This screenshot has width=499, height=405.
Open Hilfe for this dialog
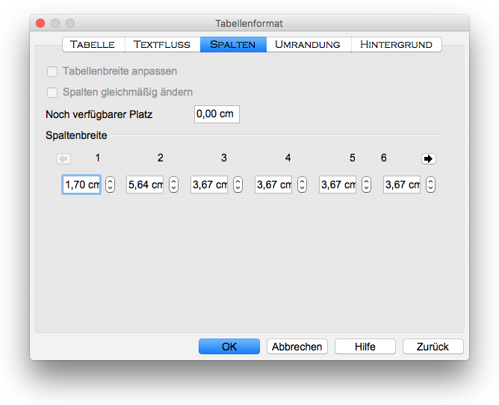pos(365,347)
